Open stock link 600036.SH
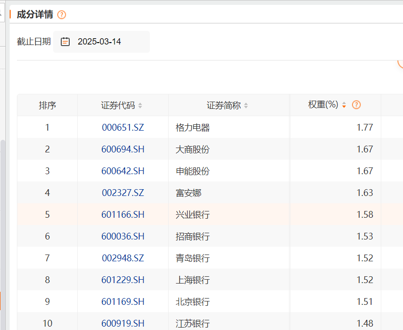 coord(123,236)
